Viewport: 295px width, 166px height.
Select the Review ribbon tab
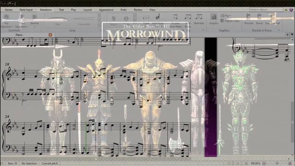click(138, 10)
